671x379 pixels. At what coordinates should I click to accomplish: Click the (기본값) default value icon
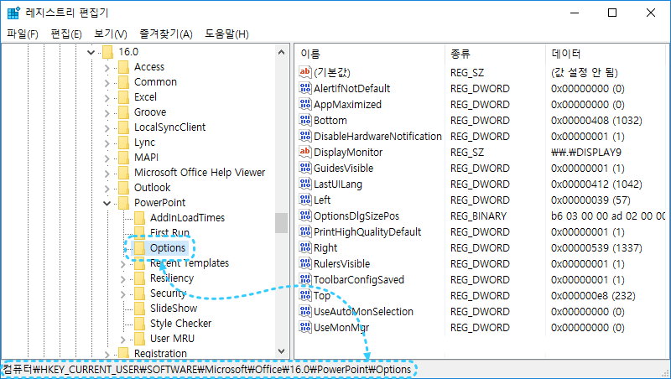tap(305, 73)
